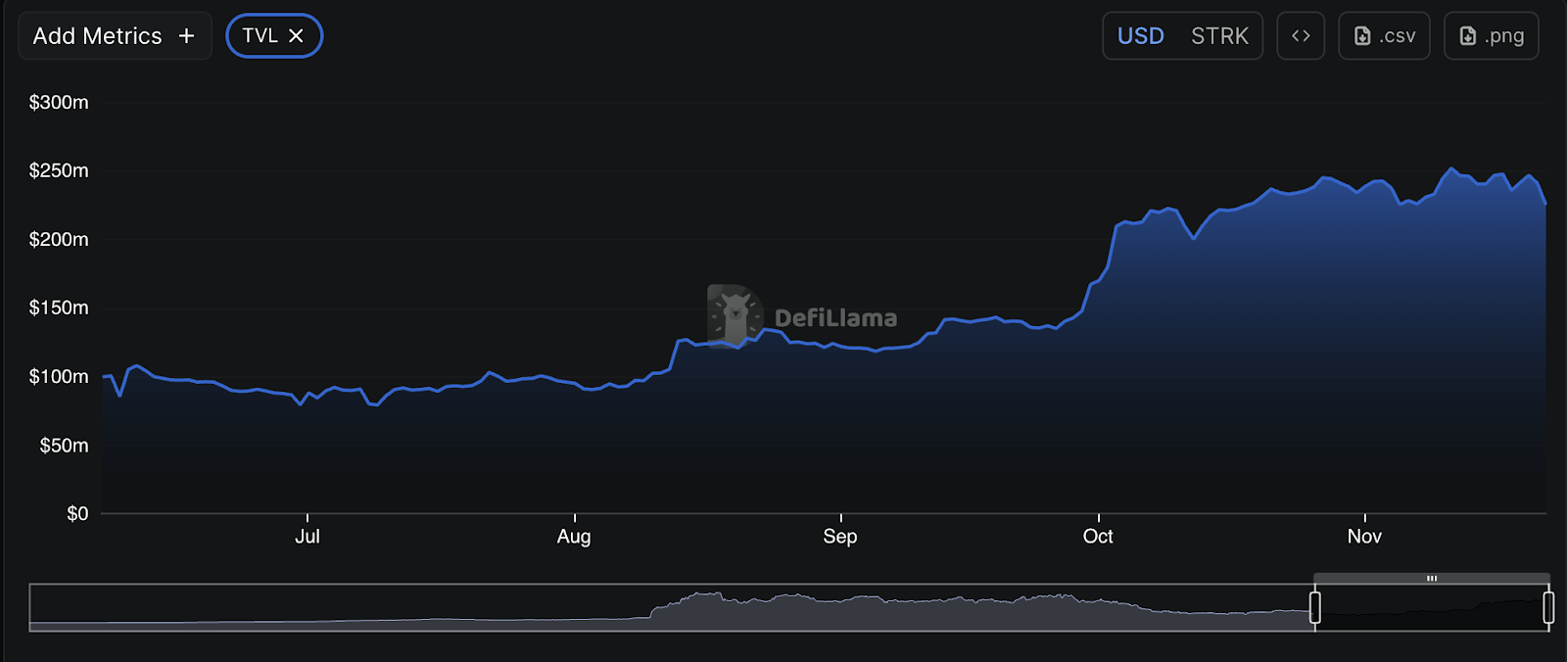Select USD as the chart currency
The height and width of the screenshot is (662, 1567).
coord(1140,36)
